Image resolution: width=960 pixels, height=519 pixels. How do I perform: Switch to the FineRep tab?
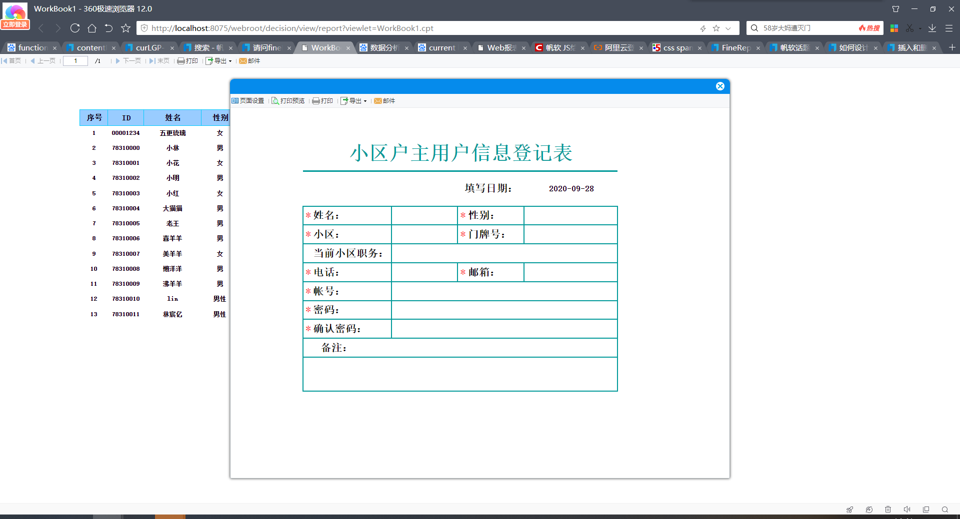735,47
